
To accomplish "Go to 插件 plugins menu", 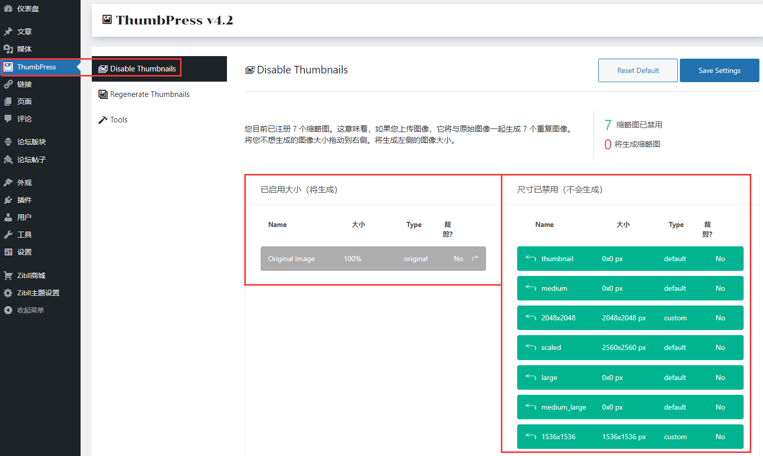I will (x=24, y=200).
